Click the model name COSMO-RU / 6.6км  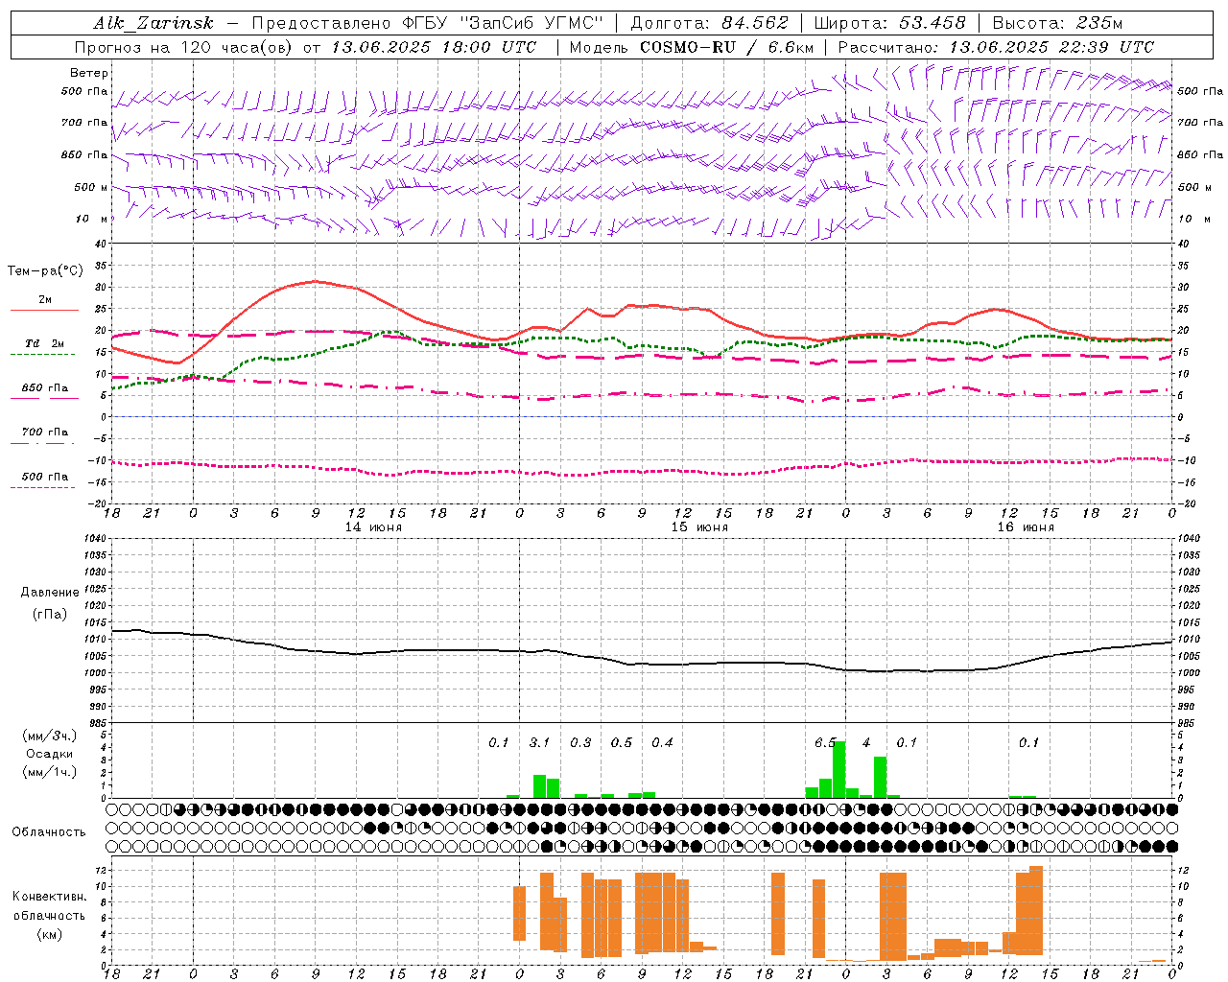727,47
